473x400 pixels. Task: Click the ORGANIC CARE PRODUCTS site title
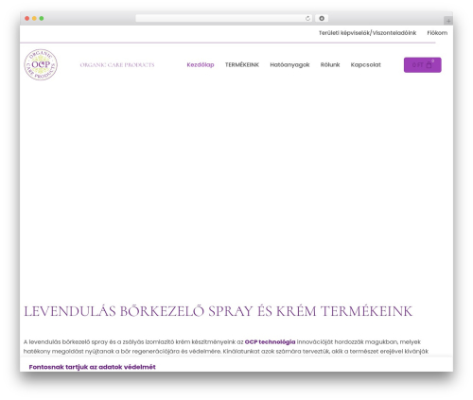point(117,65)
